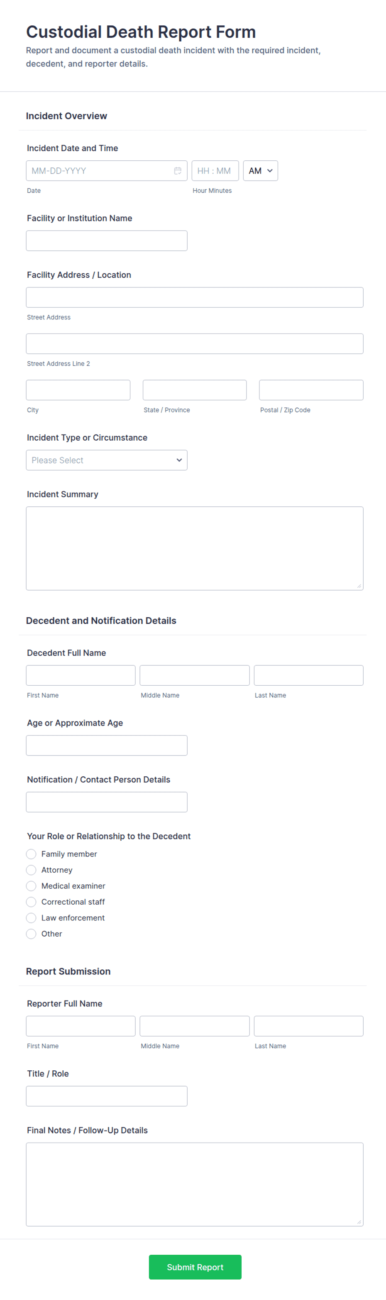The height and width of the screenshot is (1300, 386).
Task: Select the Attorney radio option
Action: [x=31, y=870]
